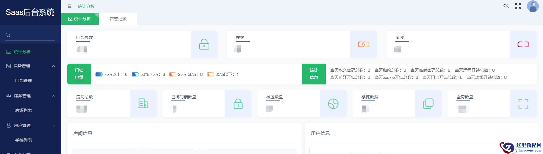
Task: Collapse the 房源管理 menu chevron
Action: tap(54, 96)
